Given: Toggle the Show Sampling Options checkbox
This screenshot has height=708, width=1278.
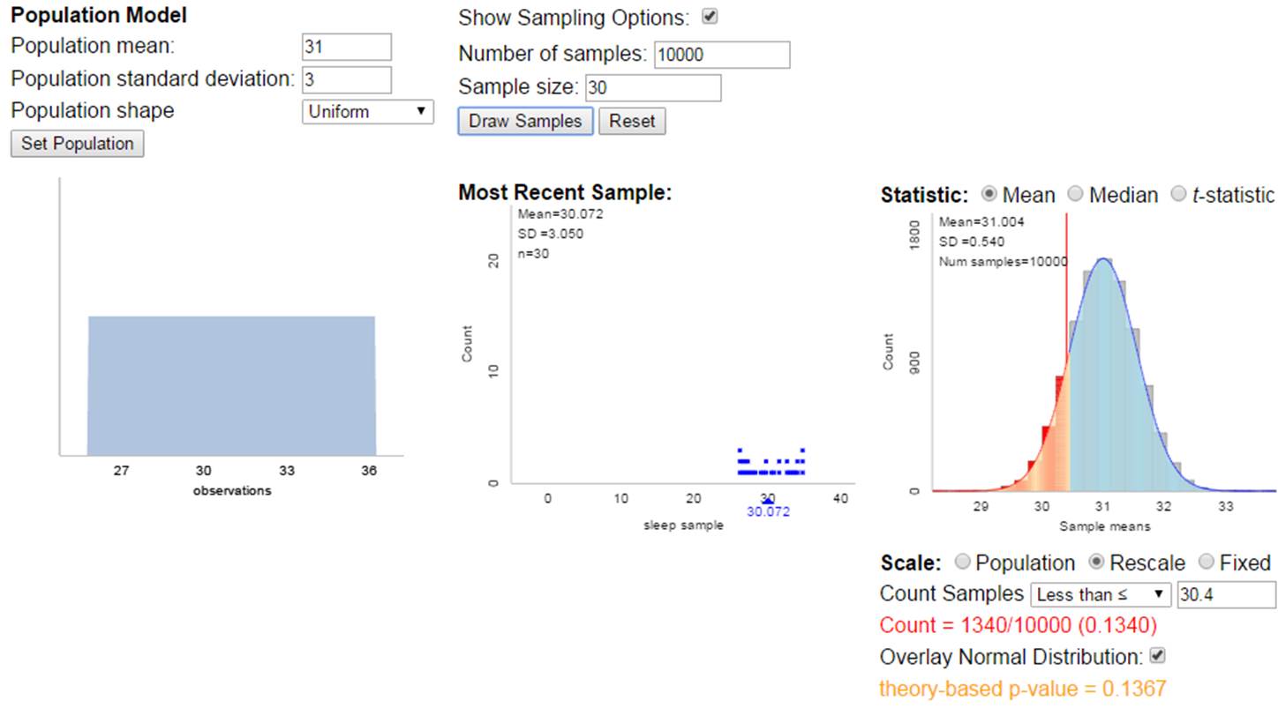Looking at the screenshot, I should pos(709,17).
